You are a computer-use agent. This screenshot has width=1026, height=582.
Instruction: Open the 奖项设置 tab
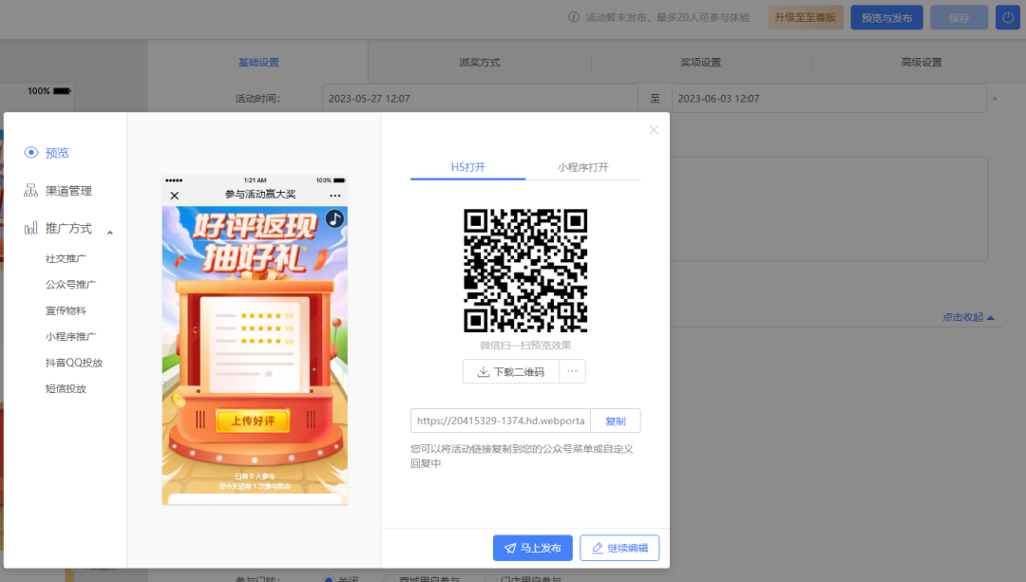701,62
